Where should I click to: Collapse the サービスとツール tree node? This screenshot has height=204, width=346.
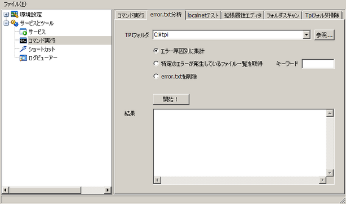point(6,23)
